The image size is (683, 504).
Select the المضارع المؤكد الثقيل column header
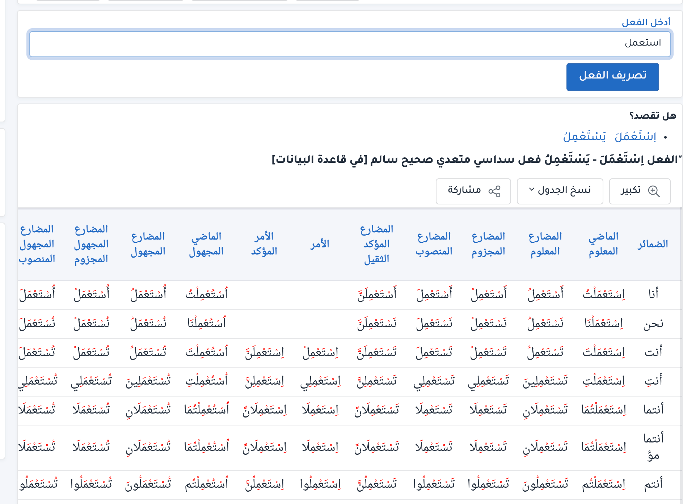click(376, 244)
